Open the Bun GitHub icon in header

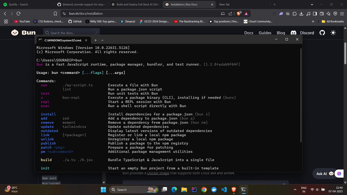pyautogui.click(x=322, y=33)
